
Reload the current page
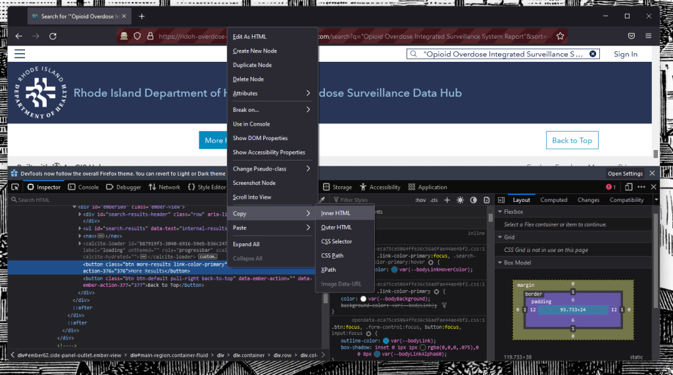52,36
